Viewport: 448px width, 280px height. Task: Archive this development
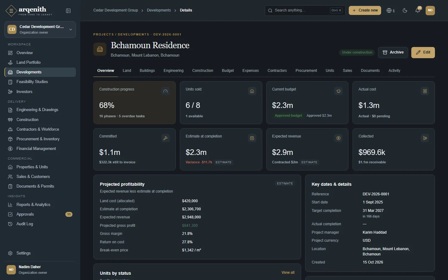pos(393,53)
